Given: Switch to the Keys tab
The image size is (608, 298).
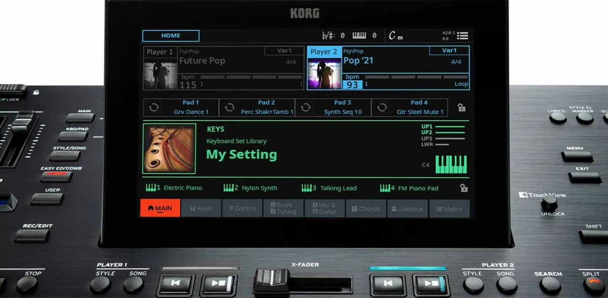Looking at the screenshot, I should (201, 208).
